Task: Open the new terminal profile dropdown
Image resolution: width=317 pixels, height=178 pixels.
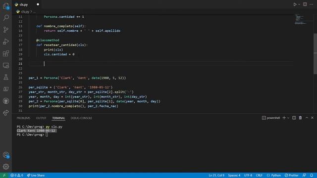Action: [288, 118]
